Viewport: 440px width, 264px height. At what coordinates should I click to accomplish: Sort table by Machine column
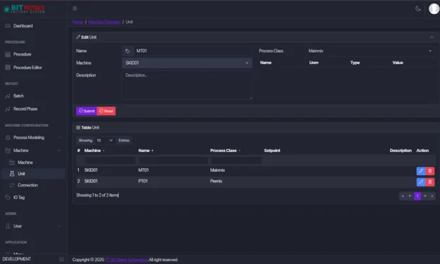[x=94, y=151]
